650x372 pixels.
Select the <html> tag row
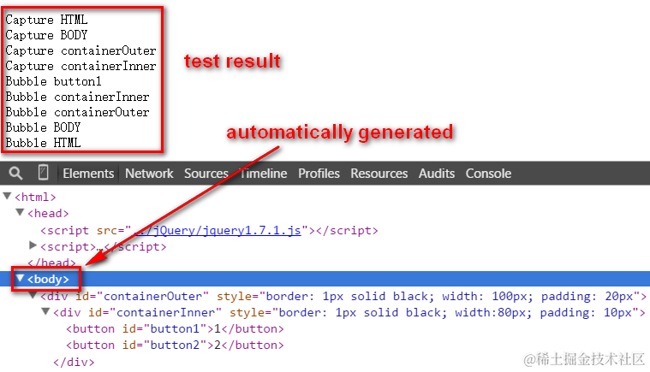35,197
